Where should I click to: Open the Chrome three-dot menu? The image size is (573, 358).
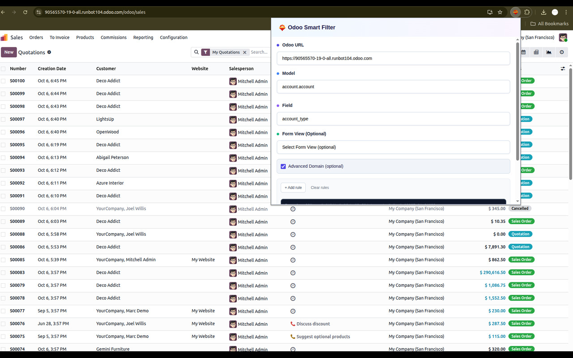[x=566, y=12]
